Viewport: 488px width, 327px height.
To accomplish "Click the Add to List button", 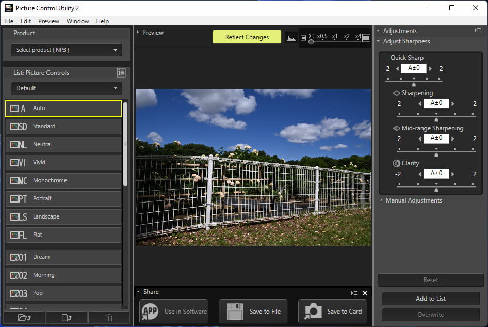I will pos(431,299).
